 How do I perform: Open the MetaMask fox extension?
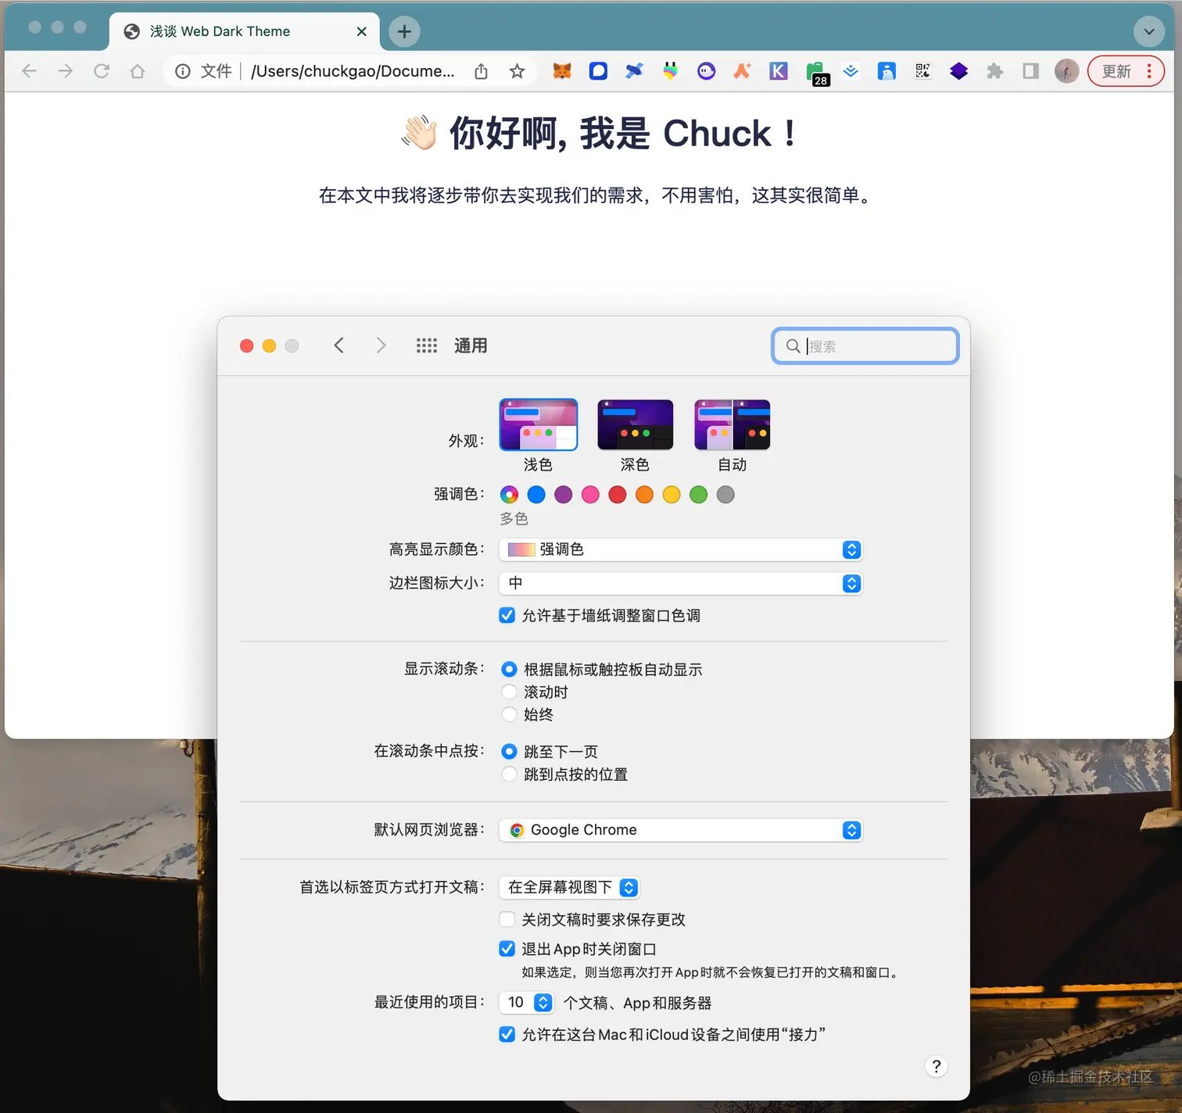tap(561, 71)
